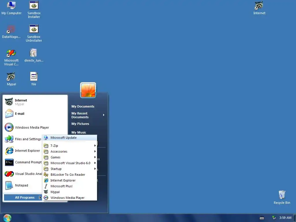The height and width of the screenshot is (222, 296).
Task: Open My Pictures link
Action: (x=80, y=124)
